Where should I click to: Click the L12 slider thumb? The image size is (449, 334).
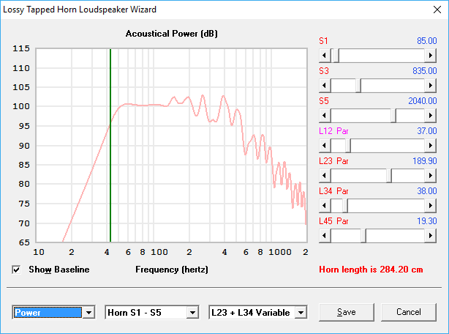pos(348,146)
